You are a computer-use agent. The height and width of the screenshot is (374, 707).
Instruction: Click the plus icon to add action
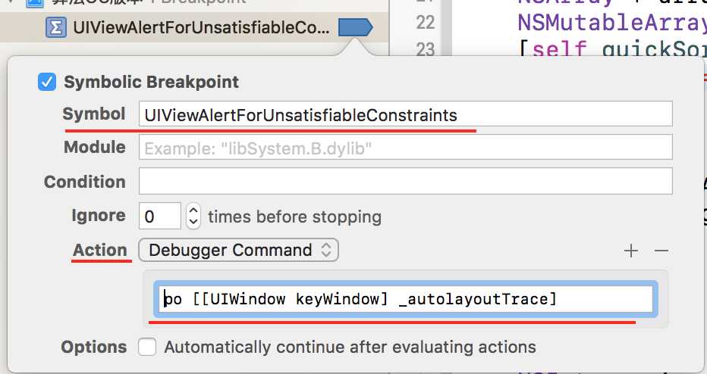(631, 251)
